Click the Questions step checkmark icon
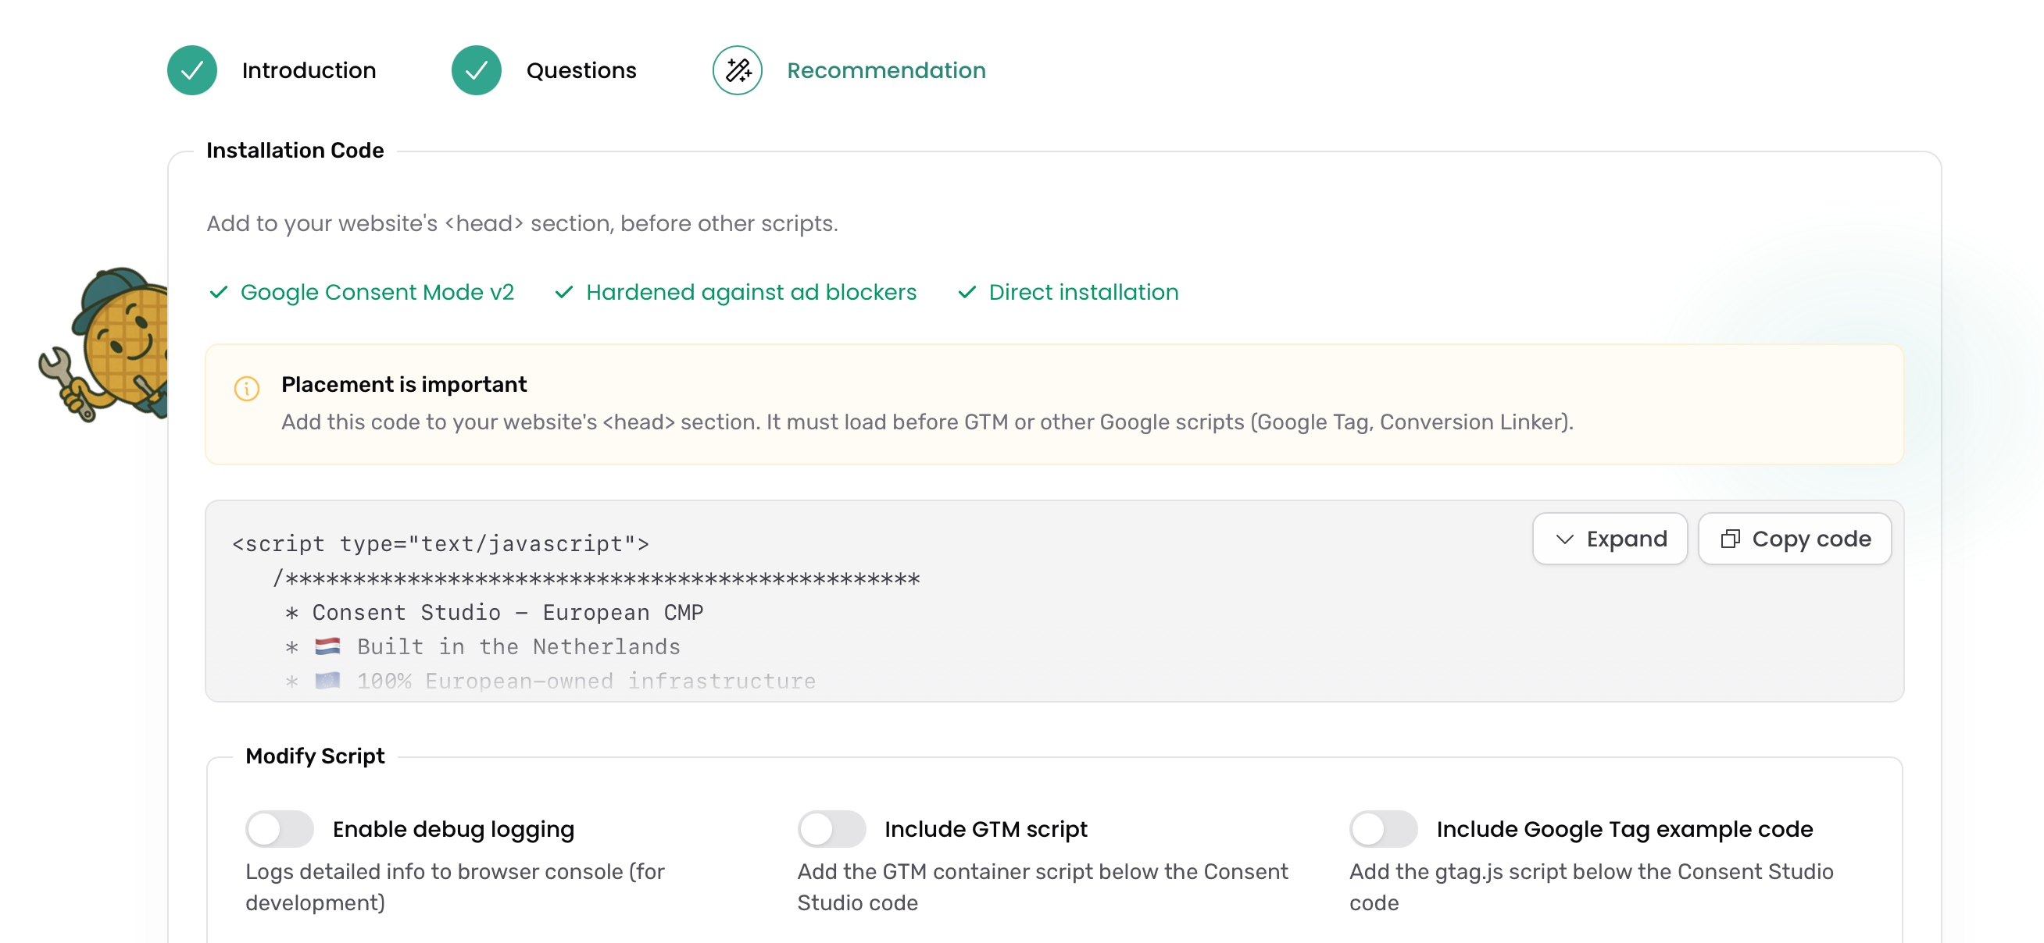The height and width of the screenshot is (943, 2044). (476, 70)
